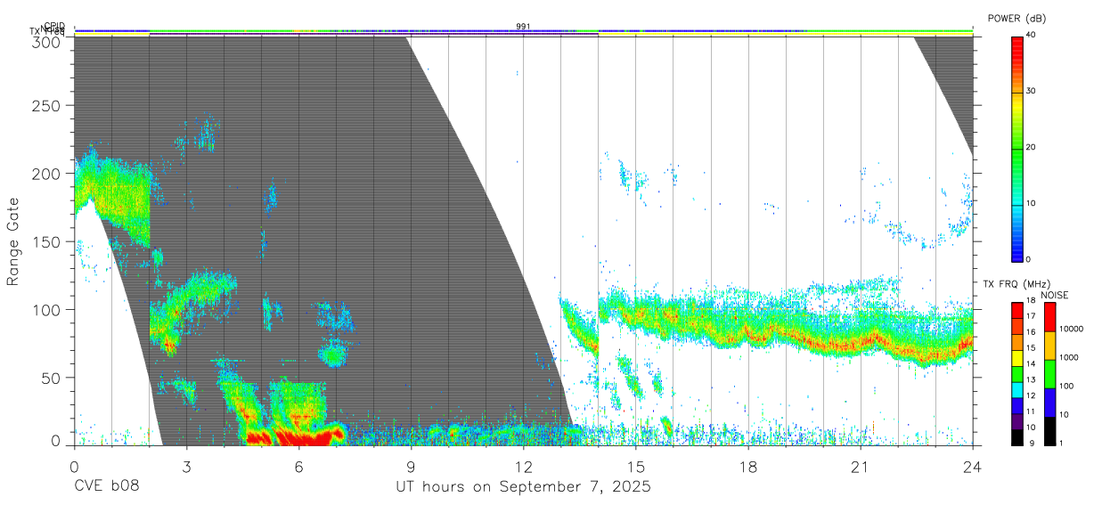The width and height of the screenshot is (1094, 505).
Task: Select the green 13–14 MHz frequency swatch
Action: tap(1017, 372)
